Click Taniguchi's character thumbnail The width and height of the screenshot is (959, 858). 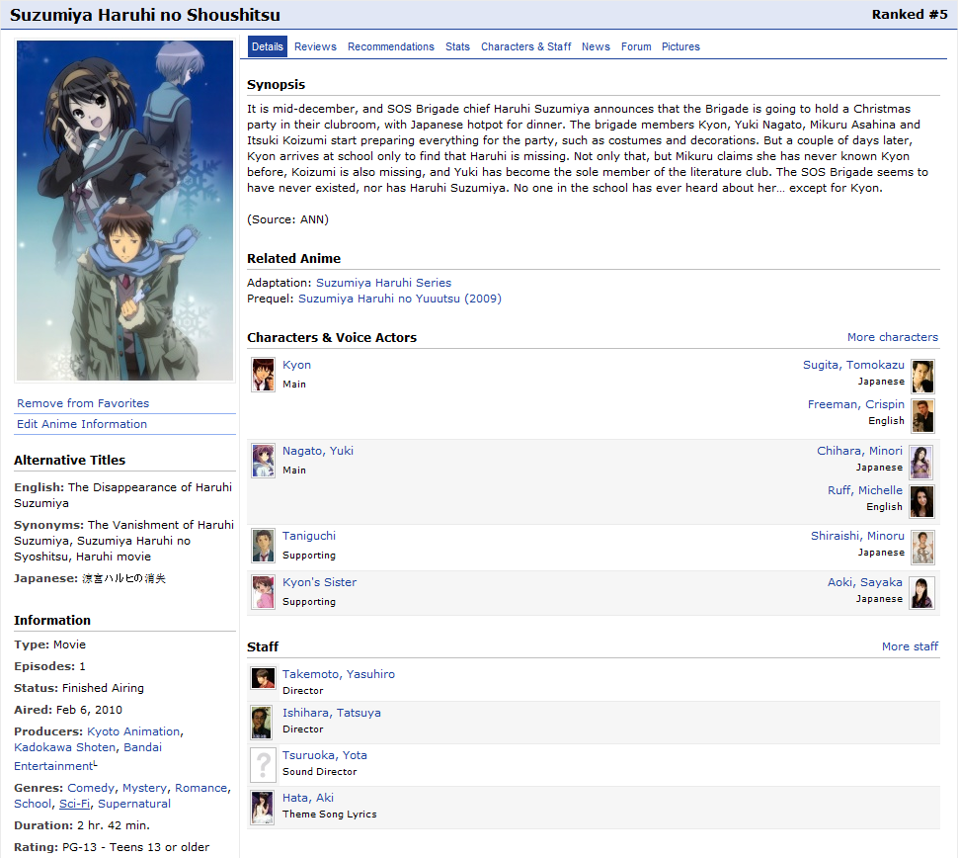[264, 546]
